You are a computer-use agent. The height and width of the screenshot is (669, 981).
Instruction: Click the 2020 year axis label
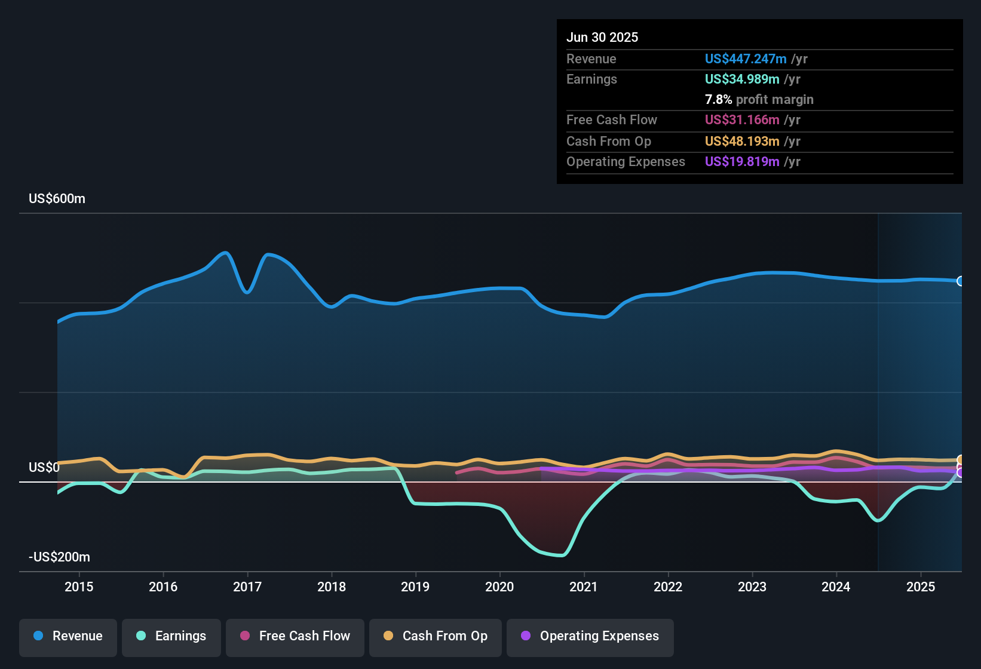[499, 587]
